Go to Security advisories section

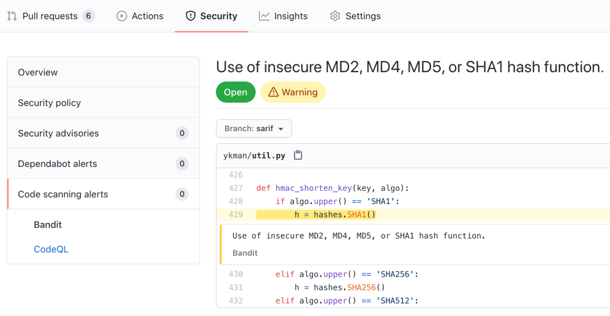[58, 133]
